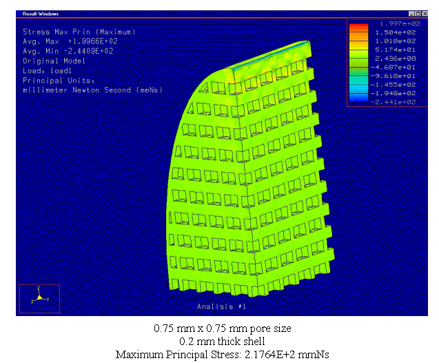Click the Stress Max Prin (Maximum) label
The height and width of the screenshot is (363, 439).
click(79, 32)
